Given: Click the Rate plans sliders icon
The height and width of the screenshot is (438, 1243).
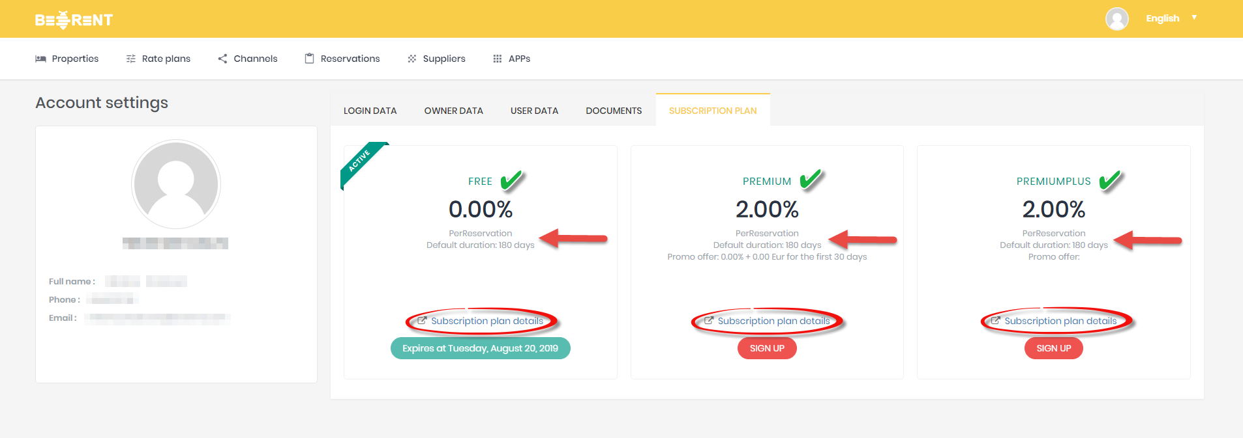Looking at the screenshot, I should coord(130,59).
